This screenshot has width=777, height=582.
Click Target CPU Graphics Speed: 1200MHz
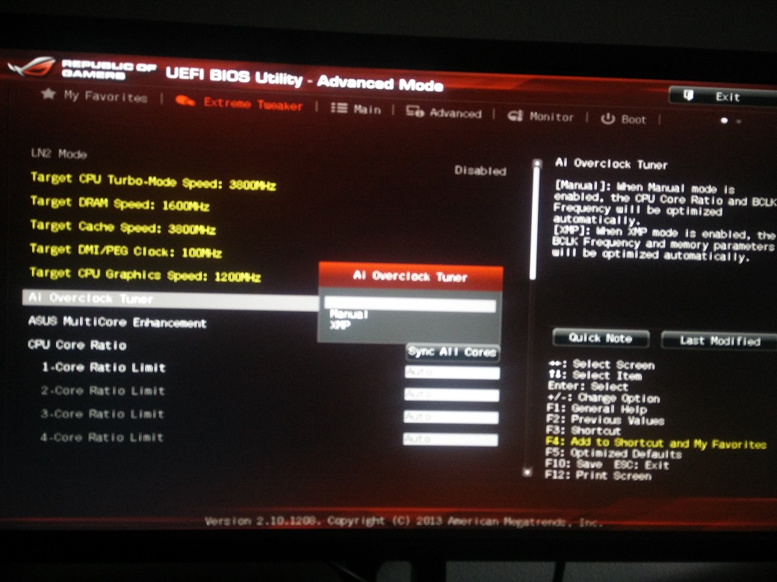tap(145, 274)
